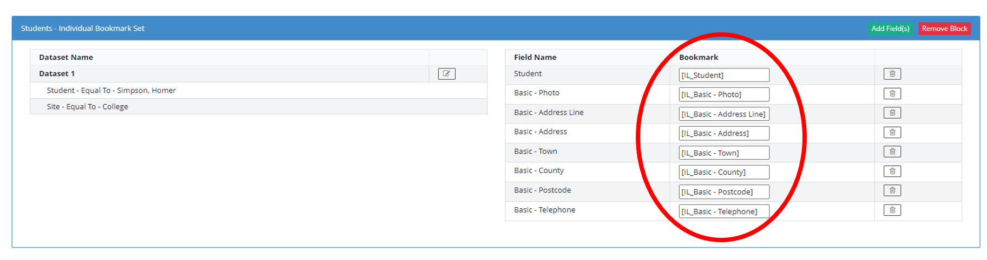Delete the Student field row
The image size is (987, 260).
(x=892, y=74)
